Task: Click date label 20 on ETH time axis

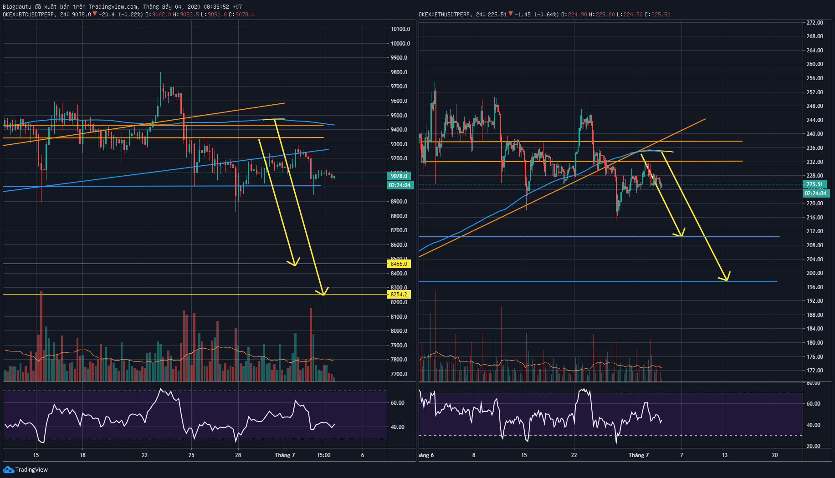Action: 775,455
